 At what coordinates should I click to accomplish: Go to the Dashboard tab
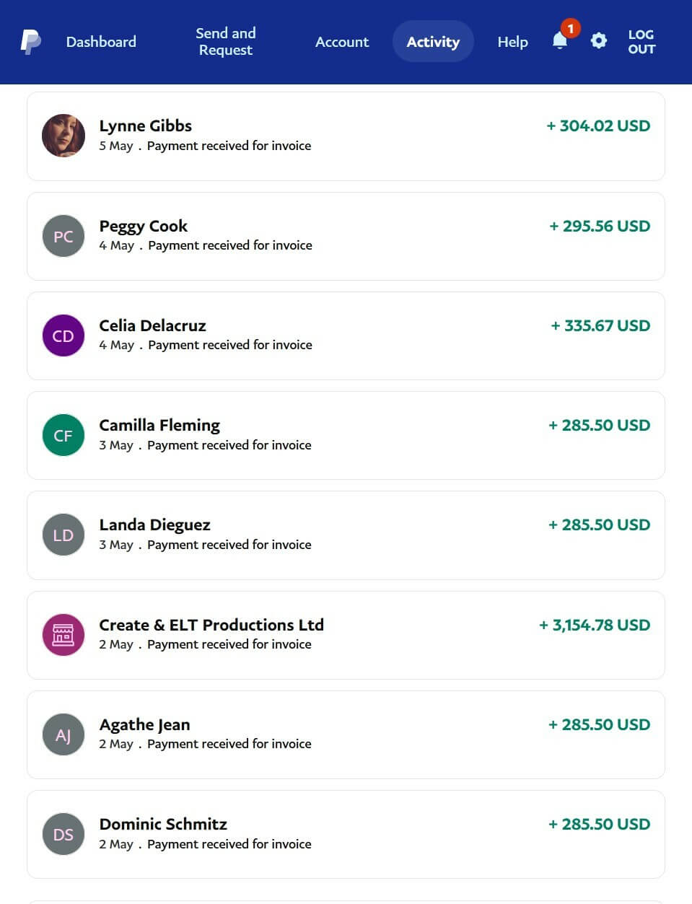tap(101, 42)
